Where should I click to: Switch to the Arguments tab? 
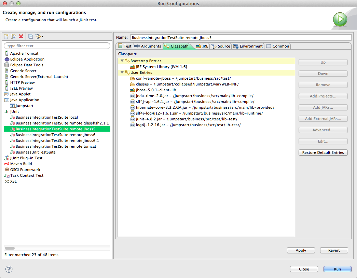point(148,46)
